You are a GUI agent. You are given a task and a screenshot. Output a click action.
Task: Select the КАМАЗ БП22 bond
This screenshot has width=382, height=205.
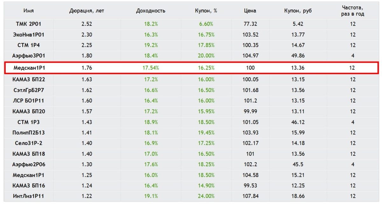click(29, 79)
